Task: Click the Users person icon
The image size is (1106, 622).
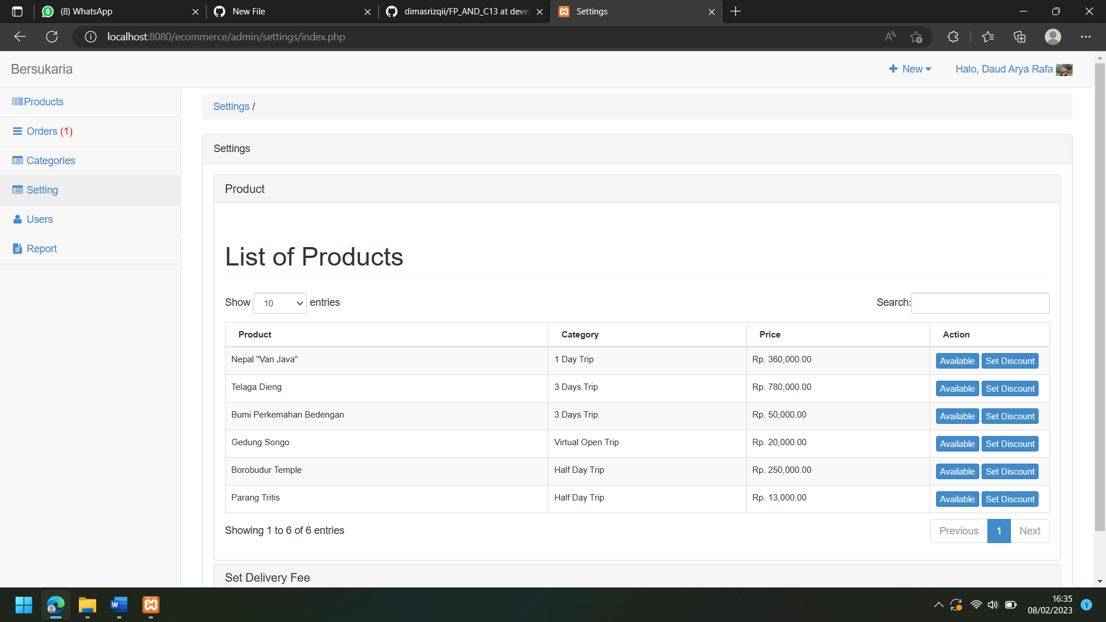Action: point(17,219)
